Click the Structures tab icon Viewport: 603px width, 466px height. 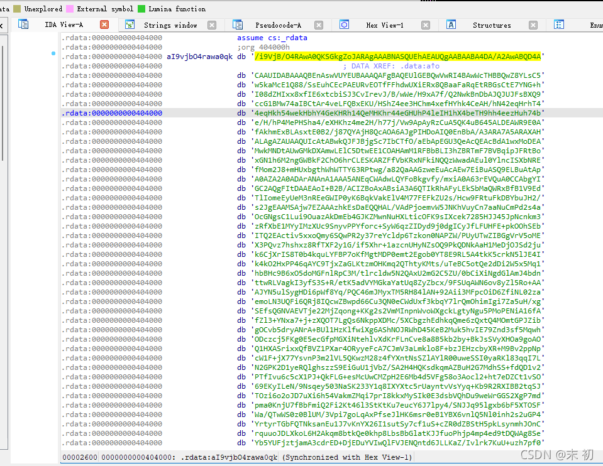point(451,24)
